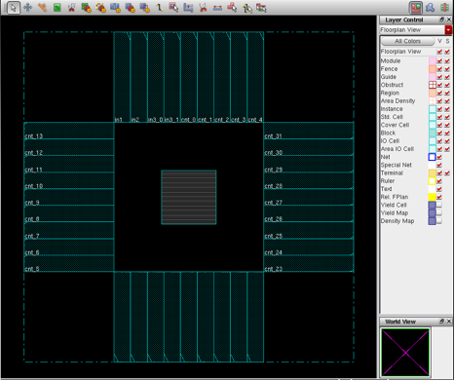Image resolution: width=455 pixels, height=381 pixels.
Task: Toggle Special Net visibility checkbox
Action: click(439, 165)
